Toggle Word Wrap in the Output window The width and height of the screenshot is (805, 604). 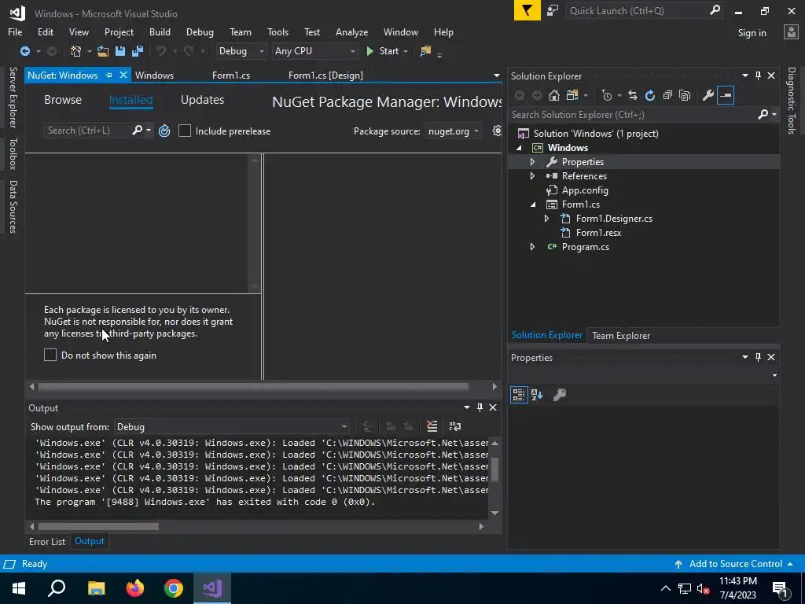(x=455, y=426)
